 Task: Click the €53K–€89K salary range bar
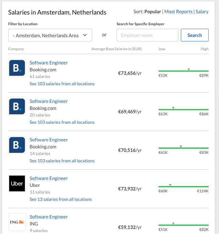pyautogui.click(x=183, y=71)
